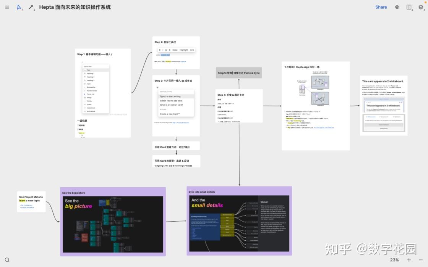Open the 23% zoom level dropdown
The height and width of the screenshot is (267, 428).
click(x=394, y=260)
